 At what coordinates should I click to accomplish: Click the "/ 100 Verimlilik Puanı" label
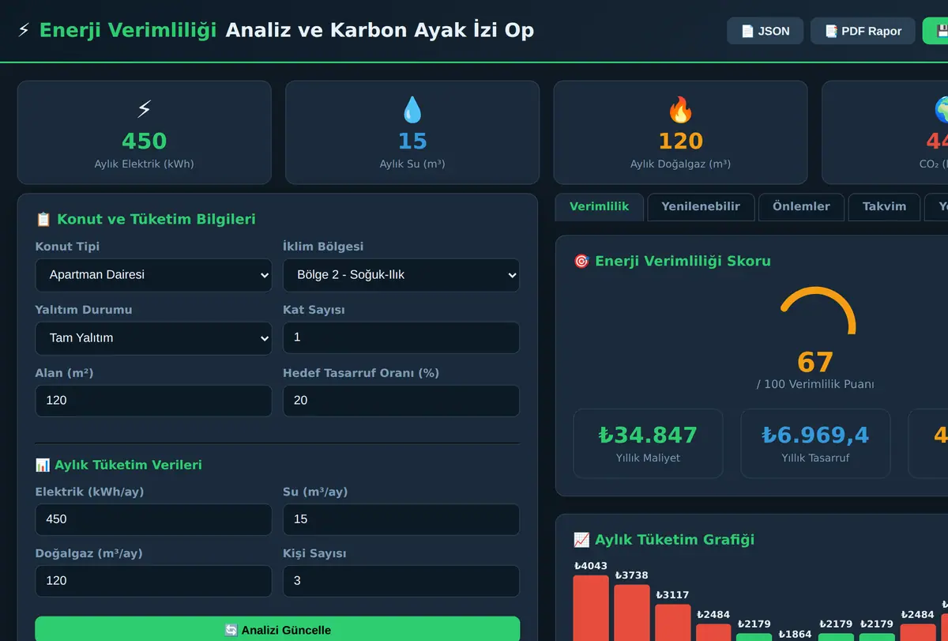coord(815,384)
